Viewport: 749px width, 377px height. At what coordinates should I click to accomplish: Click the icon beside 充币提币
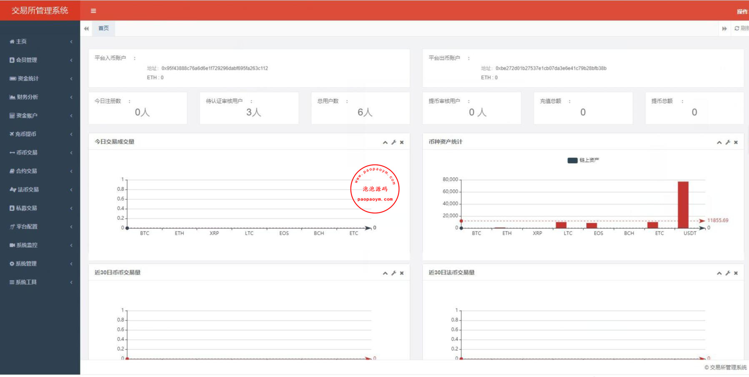pyautogui.click(x=12, y=134)
